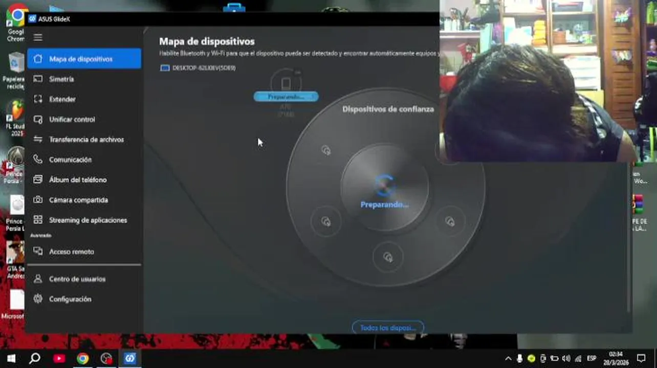This screenshot has width=657, height=368.
Task: Click the GlideX taskbar button
Action: (130, 358)
